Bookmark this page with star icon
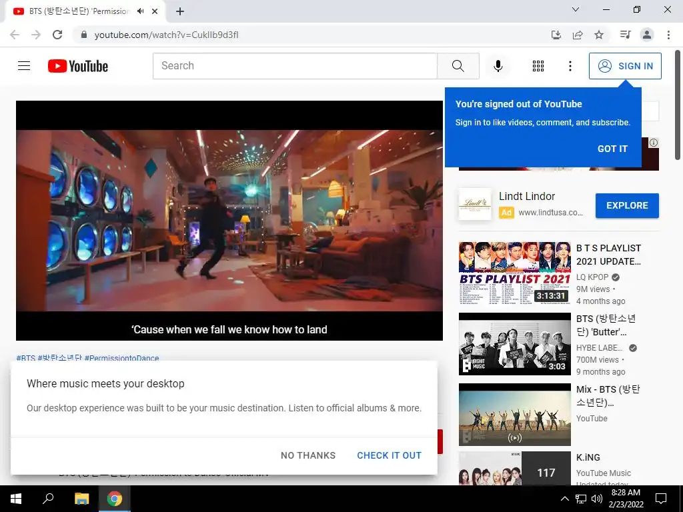 599,35
